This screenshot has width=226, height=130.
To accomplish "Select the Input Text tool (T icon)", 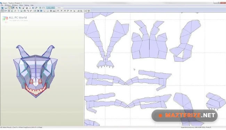I will point(18,11).
